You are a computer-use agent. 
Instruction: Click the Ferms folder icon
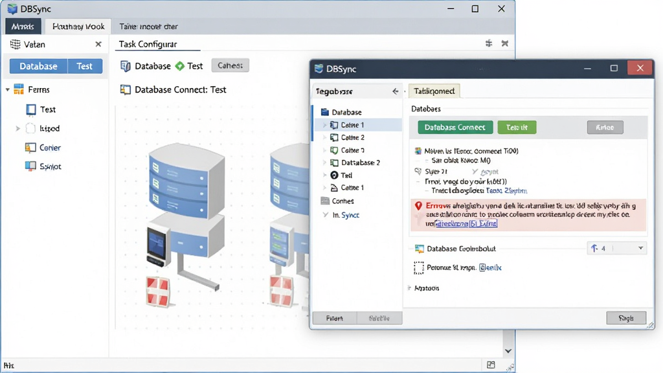pos(19,89)
